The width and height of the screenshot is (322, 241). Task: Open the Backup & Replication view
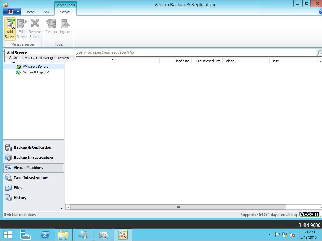click(34, 147)
